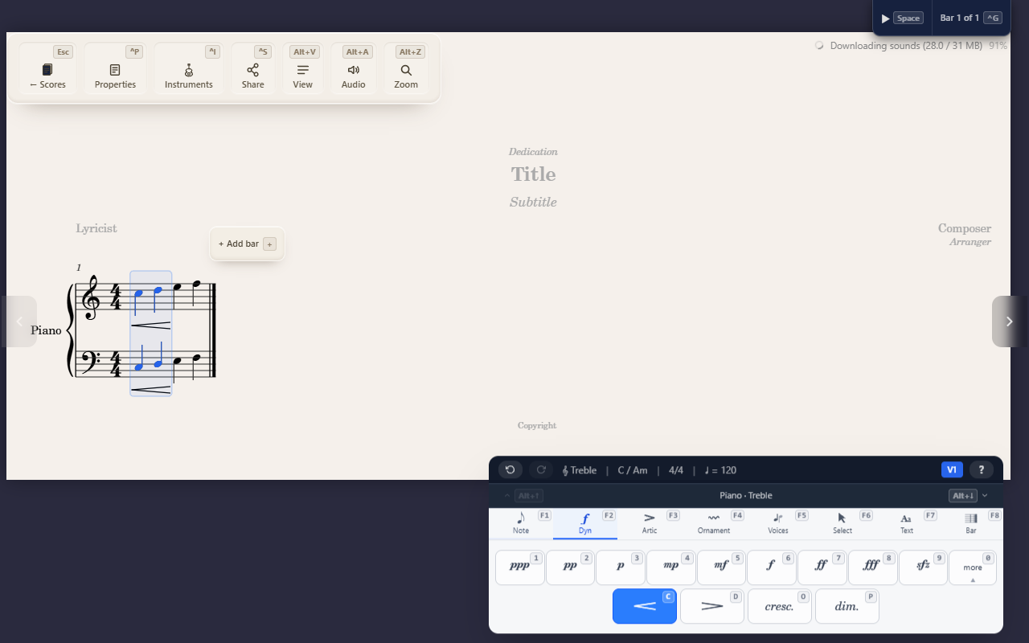Toggle the V1 voice button
The image size is (1029, 643).
click(x=952, y=469)
